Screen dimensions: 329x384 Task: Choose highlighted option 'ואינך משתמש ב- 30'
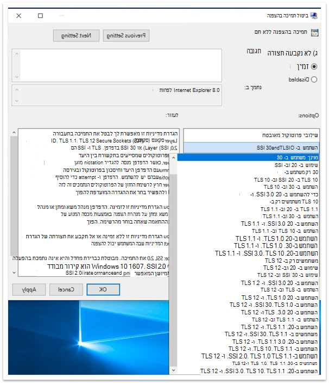click(248, 158)
